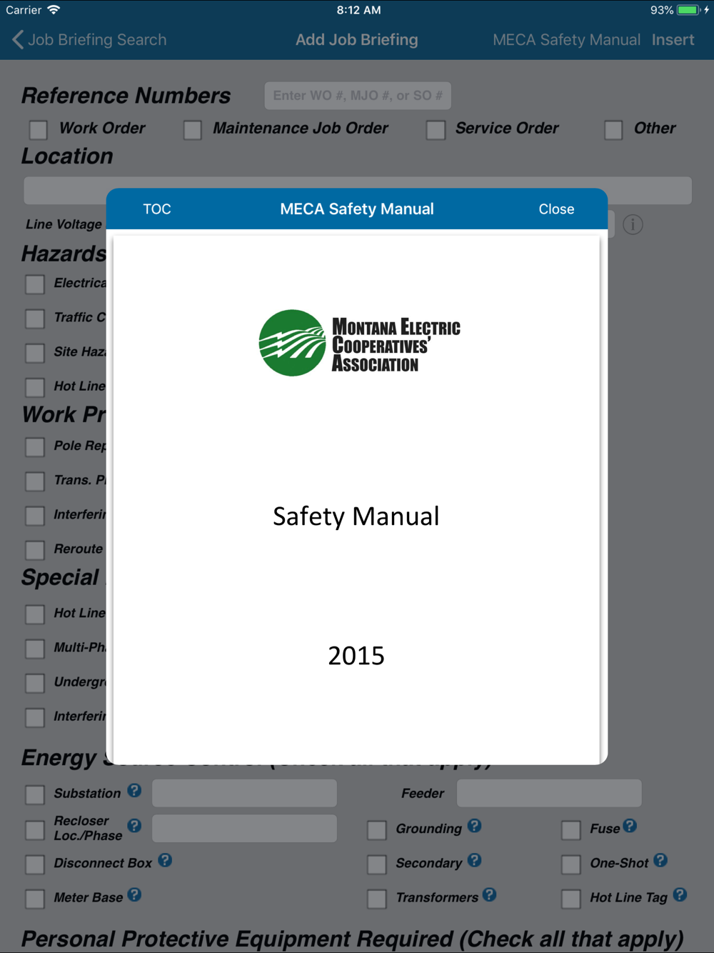Toggle the Hot Line Tag checkbox

pos(571,899)
